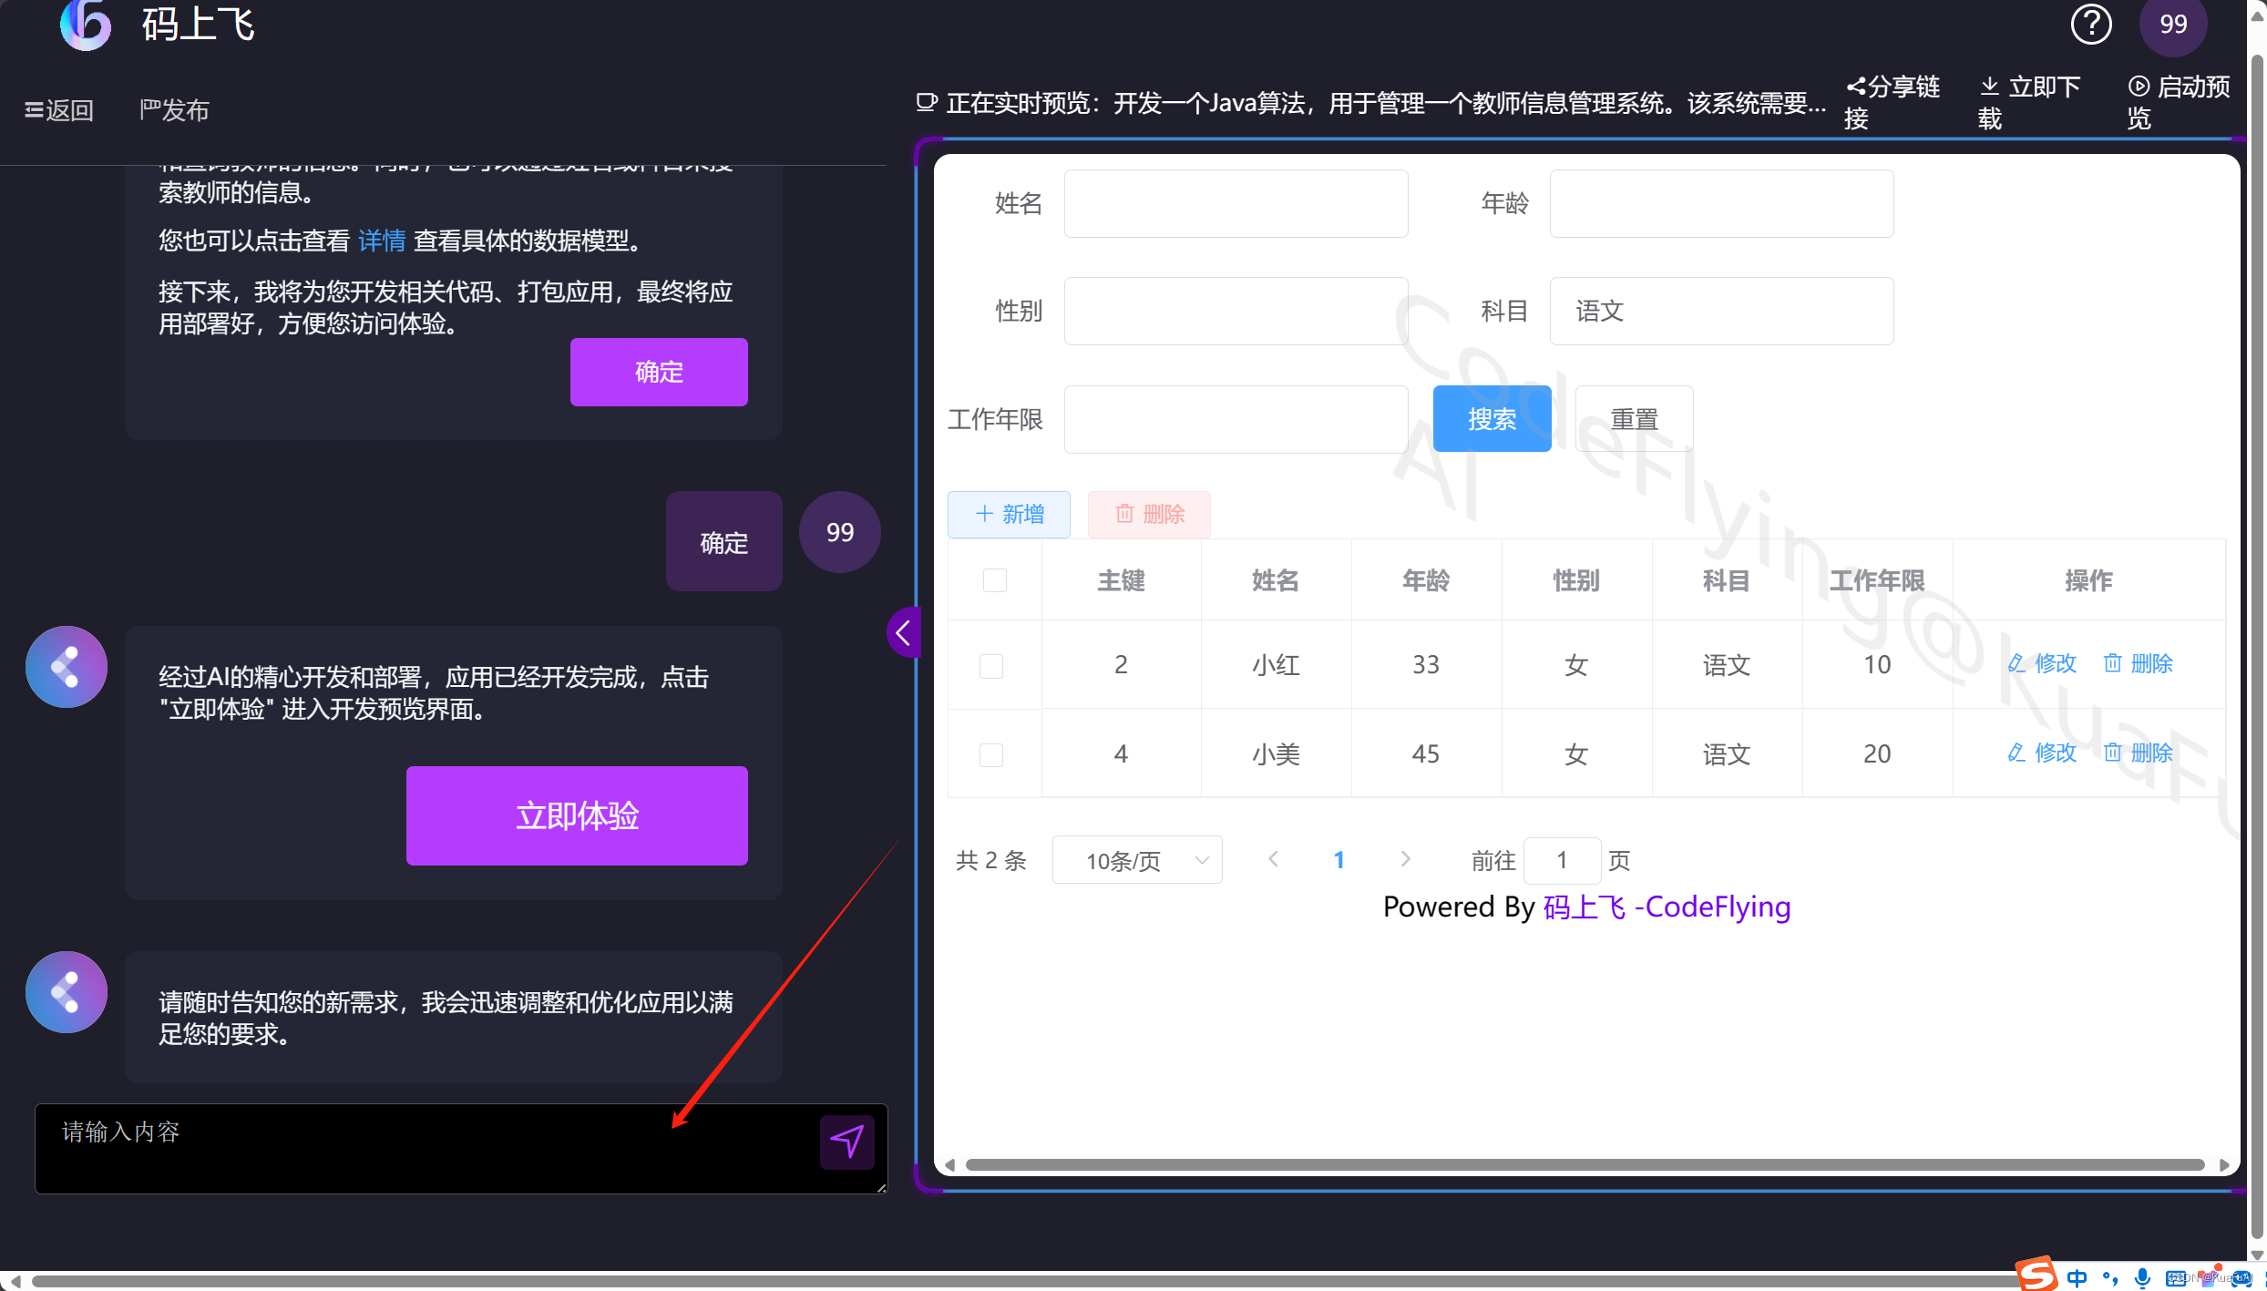Toggle the select-all header checkbox
The height and width of the screenshot is (1291, 2267).
click(x=994, y=580)
